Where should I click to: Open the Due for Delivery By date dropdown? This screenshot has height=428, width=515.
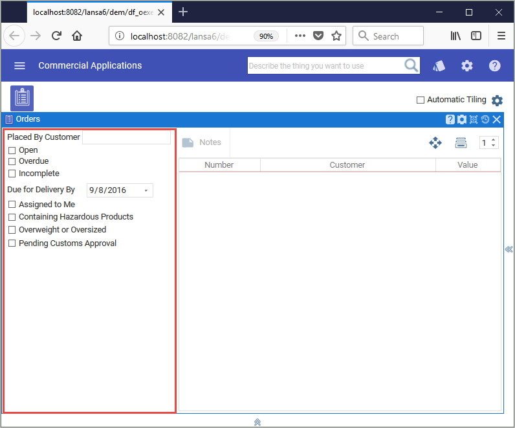coord(146,190)
